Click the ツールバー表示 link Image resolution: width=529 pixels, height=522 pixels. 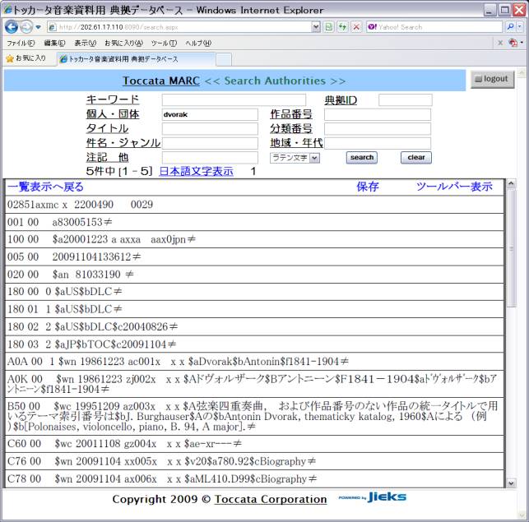[x=454, y=187]
